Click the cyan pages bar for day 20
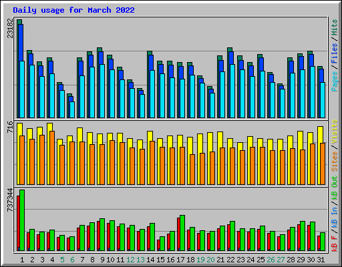Screen dimensions: 342x267 (x=212, y=105)
